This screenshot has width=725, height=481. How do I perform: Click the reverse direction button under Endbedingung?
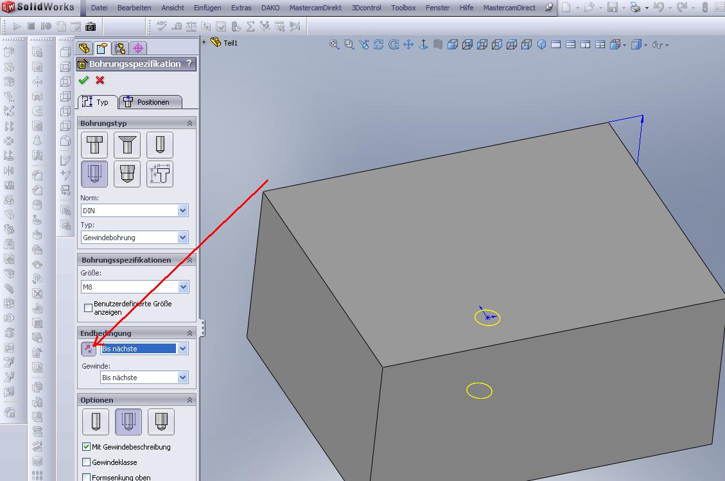point(89,349)
